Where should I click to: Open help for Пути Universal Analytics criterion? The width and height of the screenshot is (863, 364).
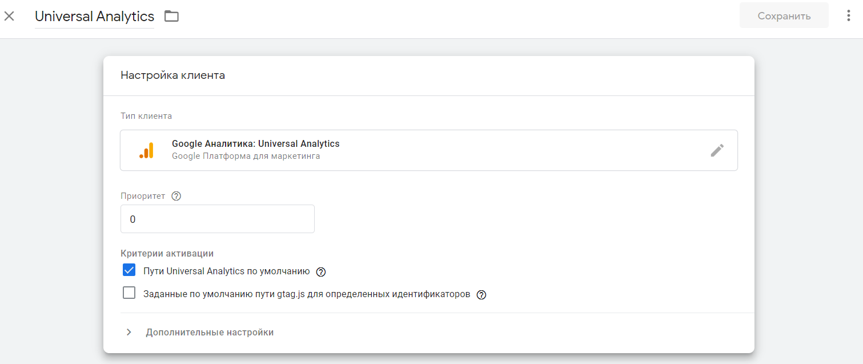coord(320,271)
